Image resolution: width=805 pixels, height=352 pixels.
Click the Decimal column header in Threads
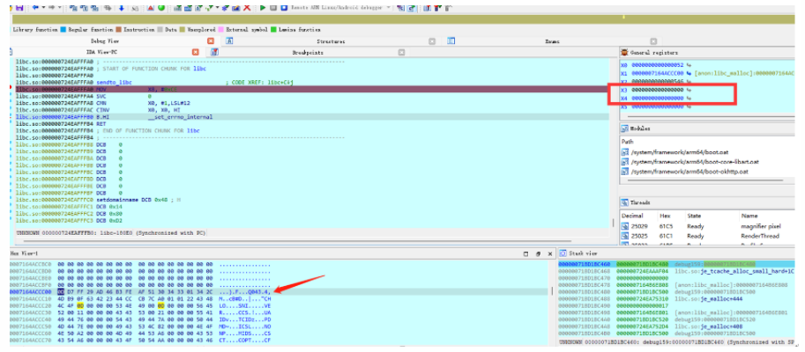point(632,216)
